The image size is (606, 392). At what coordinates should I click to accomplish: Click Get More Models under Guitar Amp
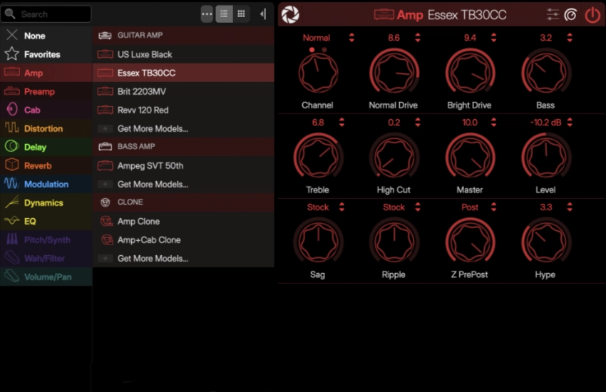pyautogui.click(x=183, y=128)
